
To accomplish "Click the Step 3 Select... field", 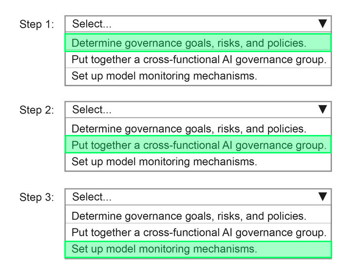I will tap(198, 197).
